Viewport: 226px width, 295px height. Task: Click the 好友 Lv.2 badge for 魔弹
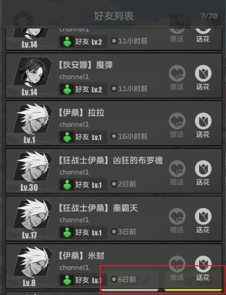tap(83, 89)
